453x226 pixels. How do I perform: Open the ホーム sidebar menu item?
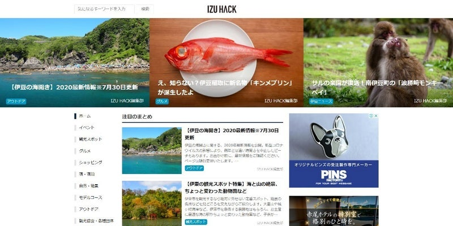84,116
